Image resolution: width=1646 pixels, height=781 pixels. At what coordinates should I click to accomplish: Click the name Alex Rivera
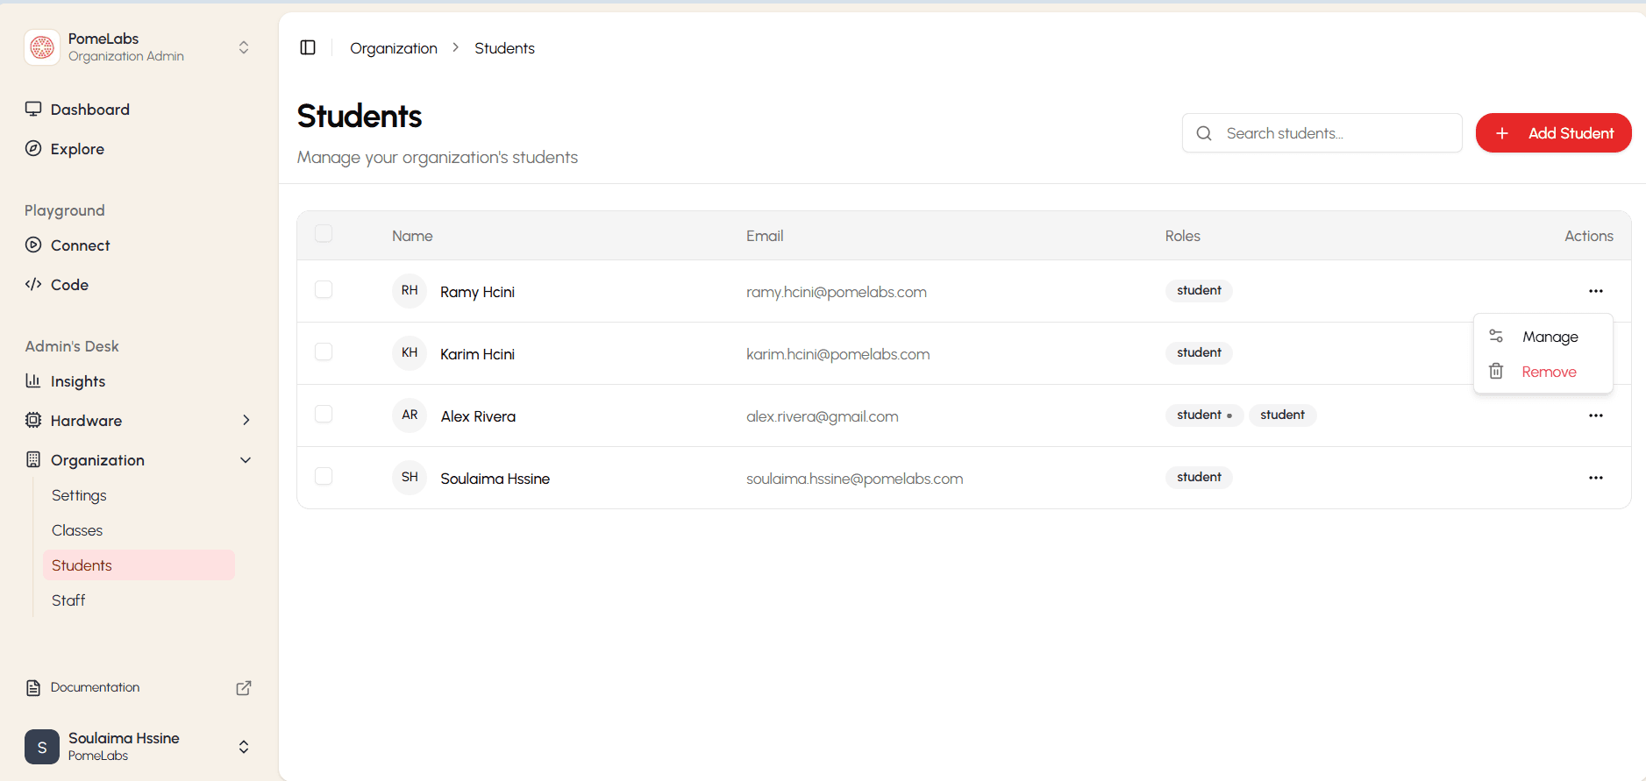[478, 416]
